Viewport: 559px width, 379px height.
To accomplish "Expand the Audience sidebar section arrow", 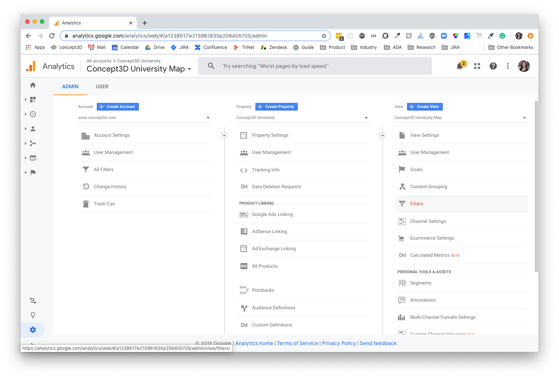I will pos(26,129).
